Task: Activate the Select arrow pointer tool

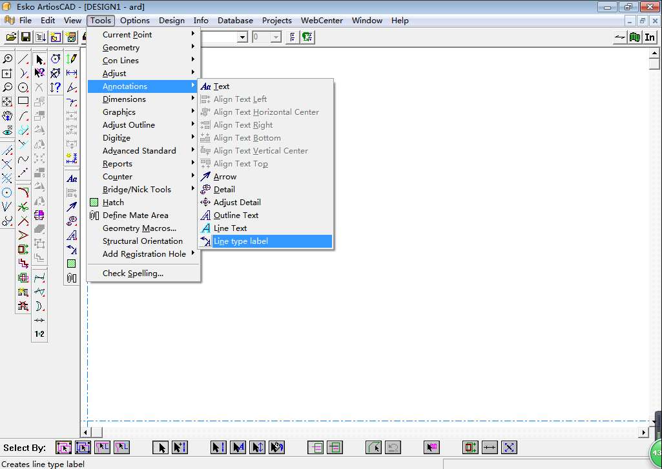Action: (39, 59)
